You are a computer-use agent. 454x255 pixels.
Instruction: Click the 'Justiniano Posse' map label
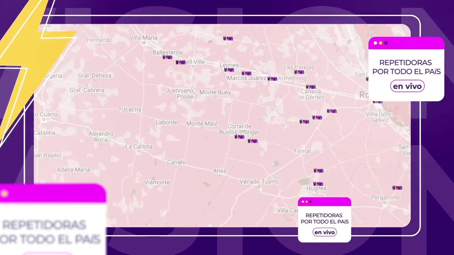[180, 93]
